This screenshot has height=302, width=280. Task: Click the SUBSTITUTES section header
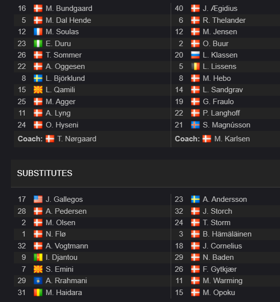click(45, 174)
